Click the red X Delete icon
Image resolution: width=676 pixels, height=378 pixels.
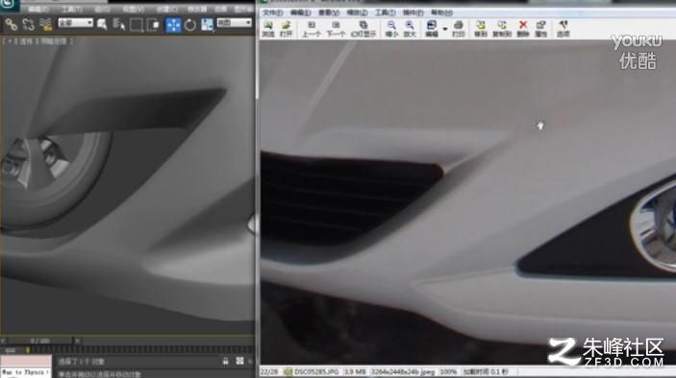[x=523, y=29]
